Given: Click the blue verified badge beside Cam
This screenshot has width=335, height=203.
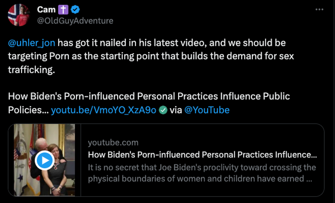Looking at the screenshot, I should click(x=75, y=9).
